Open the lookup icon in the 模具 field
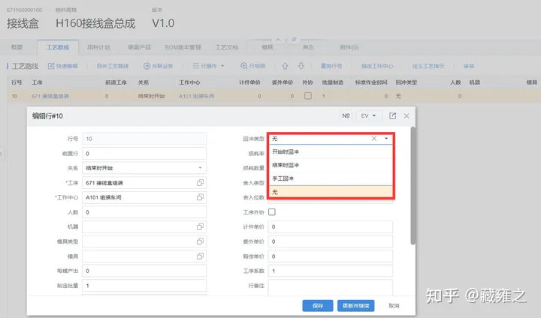Viewport: 541px width, 318px height. [x=201, y=256]
